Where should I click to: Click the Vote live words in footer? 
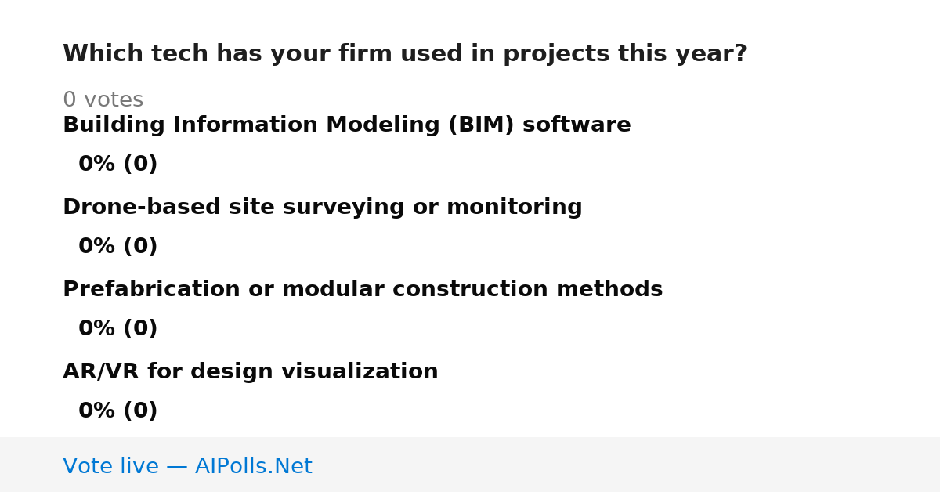coord(110,467)
